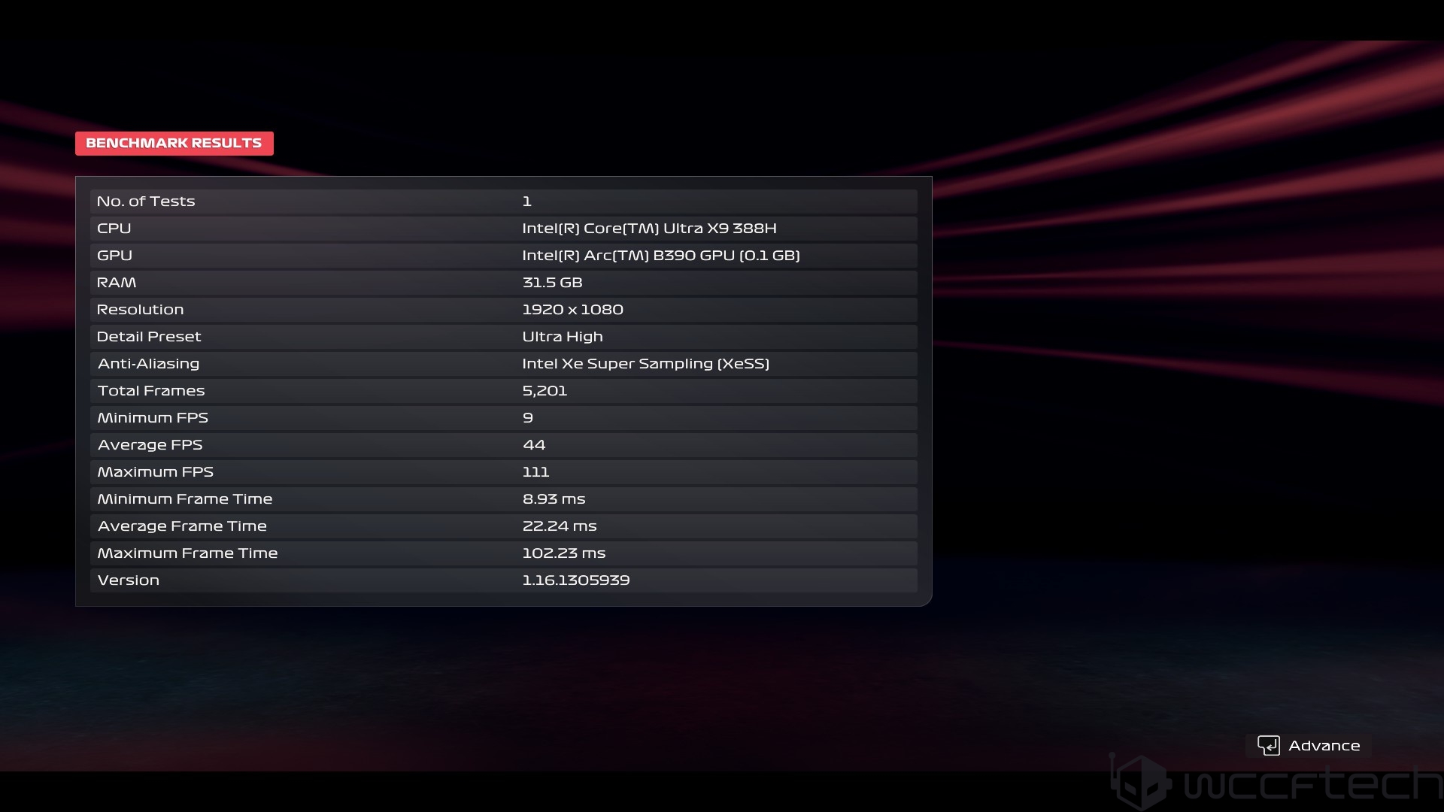Click the Intel Xe Super Sampling value text
This screenshot has width=1444, height=812.
[645, 364]
